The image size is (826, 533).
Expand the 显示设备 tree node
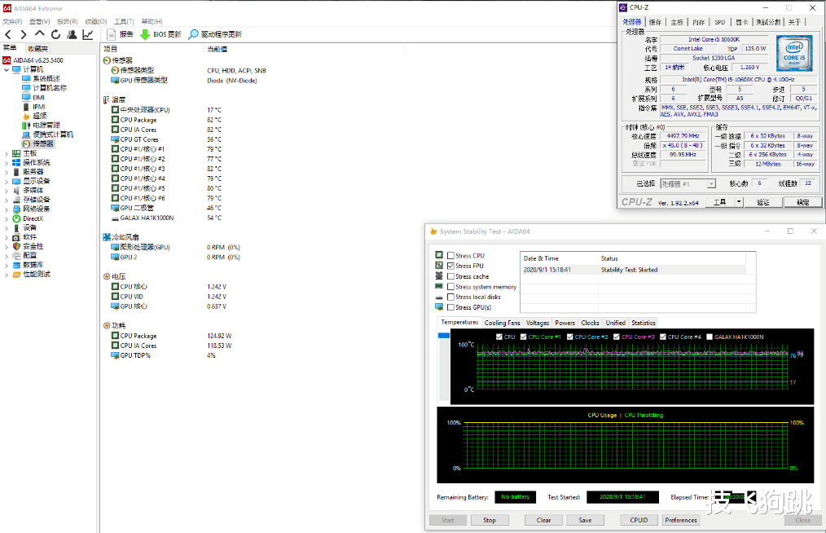click(7, 182)
